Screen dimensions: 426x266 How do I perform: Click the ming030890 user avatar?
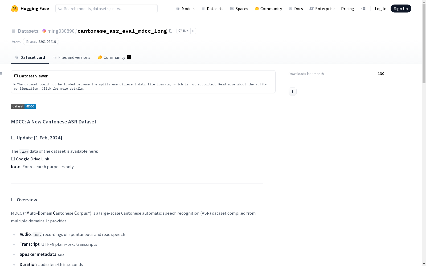(x=44, y=31)
